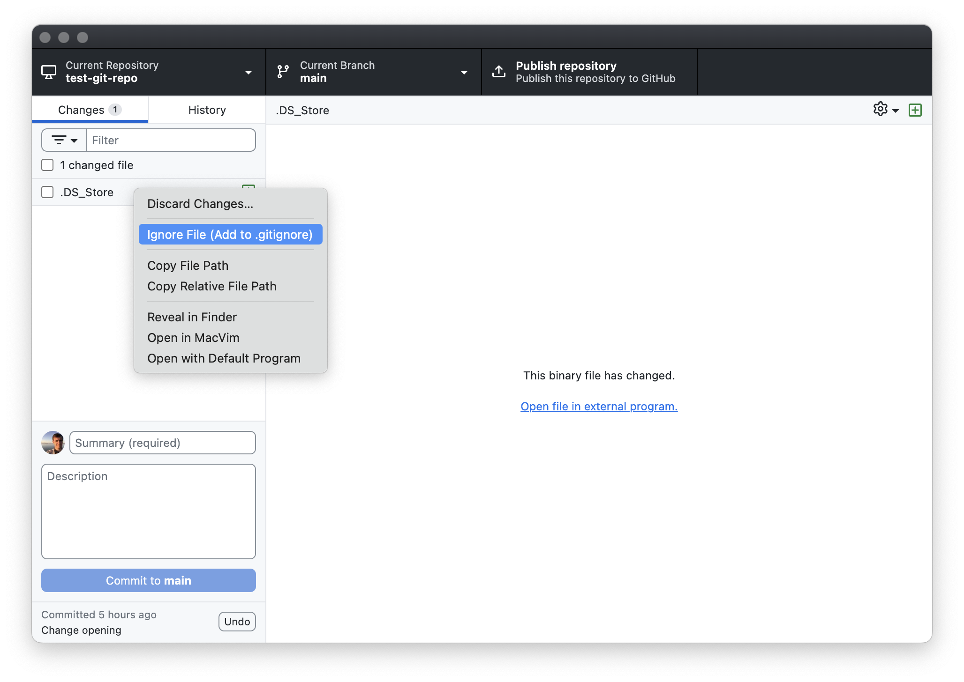Click the 'Change opening' last commit text
The image size is (964, 682).
[81, 630]
